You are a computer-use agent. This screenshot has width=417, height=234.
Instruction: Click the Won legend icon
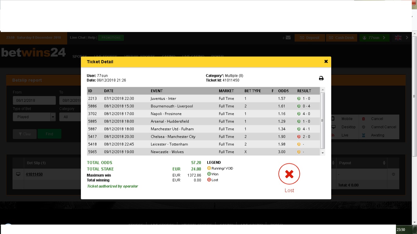(209, 174)
